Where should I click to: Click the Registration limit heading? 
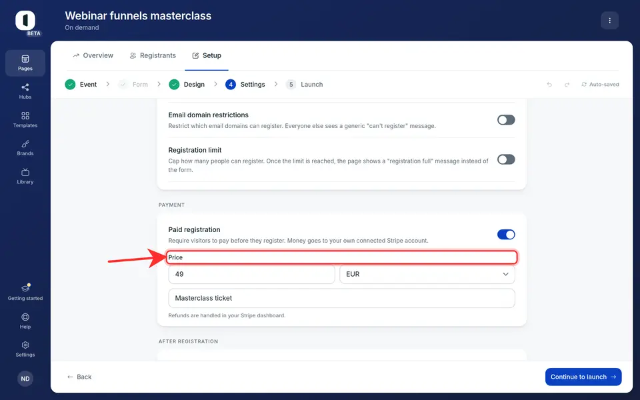click(x=195, y=150)
